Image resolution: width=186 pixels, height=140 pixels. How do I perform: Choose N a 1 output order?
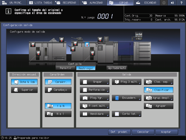(58, 114)
